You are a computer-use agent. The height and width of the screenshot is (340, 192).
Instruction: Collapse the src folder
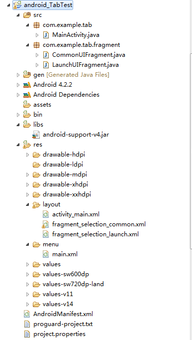pos(18,15)
